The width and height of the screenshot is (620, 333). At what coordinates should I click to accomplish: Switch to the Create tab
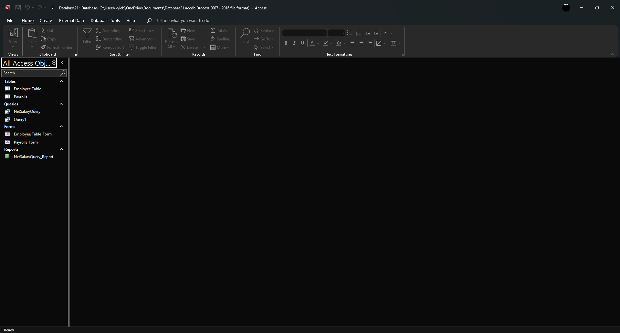coord(46,20)
